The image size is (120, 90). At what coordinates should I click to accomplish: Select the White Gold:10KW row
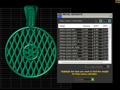[x=83, y=53]
